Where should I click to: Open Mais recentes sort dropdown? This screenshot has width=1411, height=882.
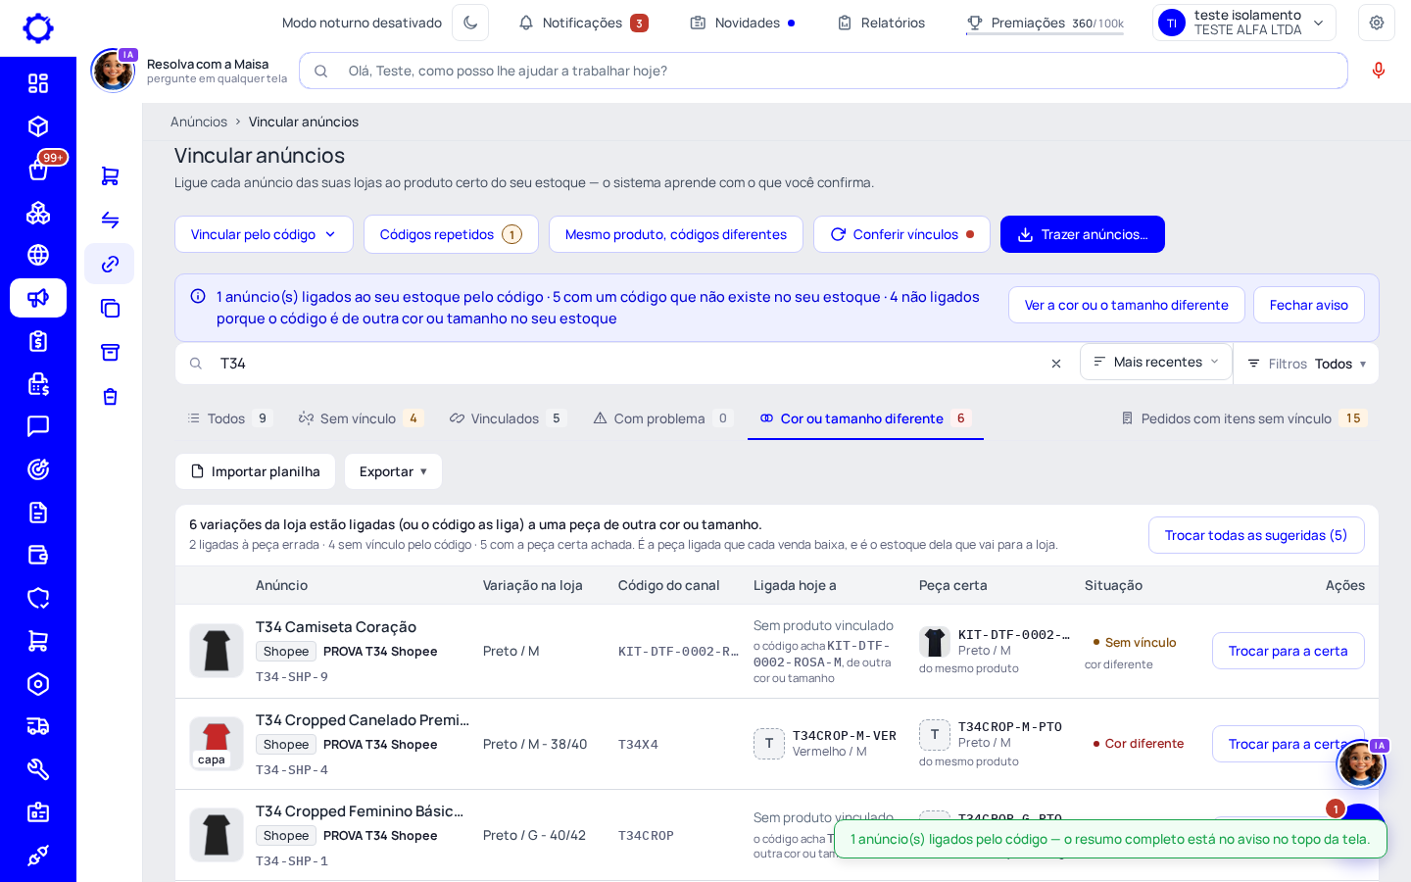point(1156,362)
